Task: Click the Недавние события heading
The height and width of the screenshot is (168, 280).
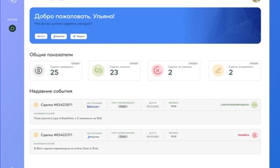Action: pos(51,91)
